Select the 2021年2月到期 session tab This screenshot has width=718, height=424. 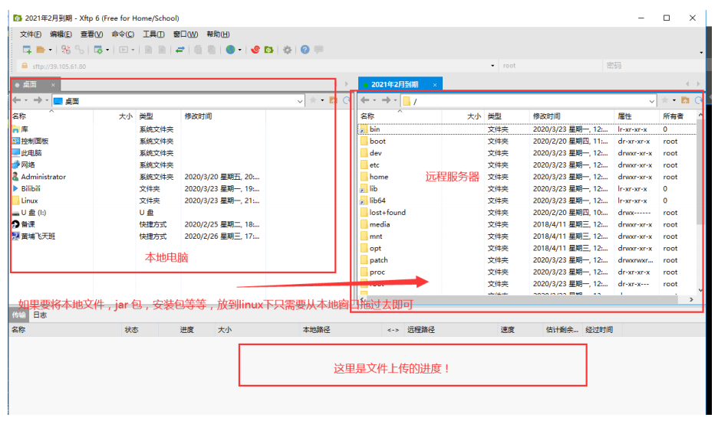[x=395, y=84]
